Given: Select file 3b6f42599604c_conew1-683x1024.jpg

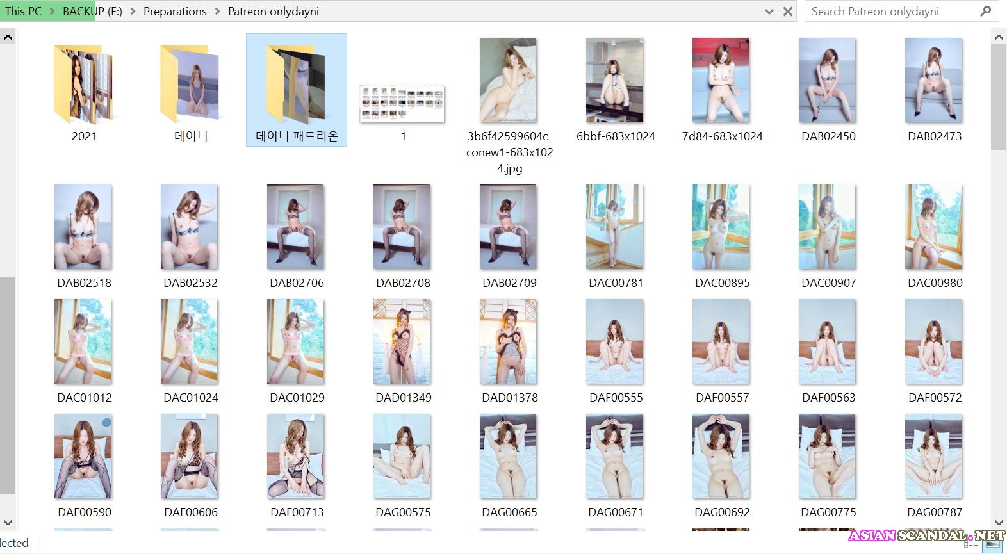Looking at the screenshot, I should point(509,106).
